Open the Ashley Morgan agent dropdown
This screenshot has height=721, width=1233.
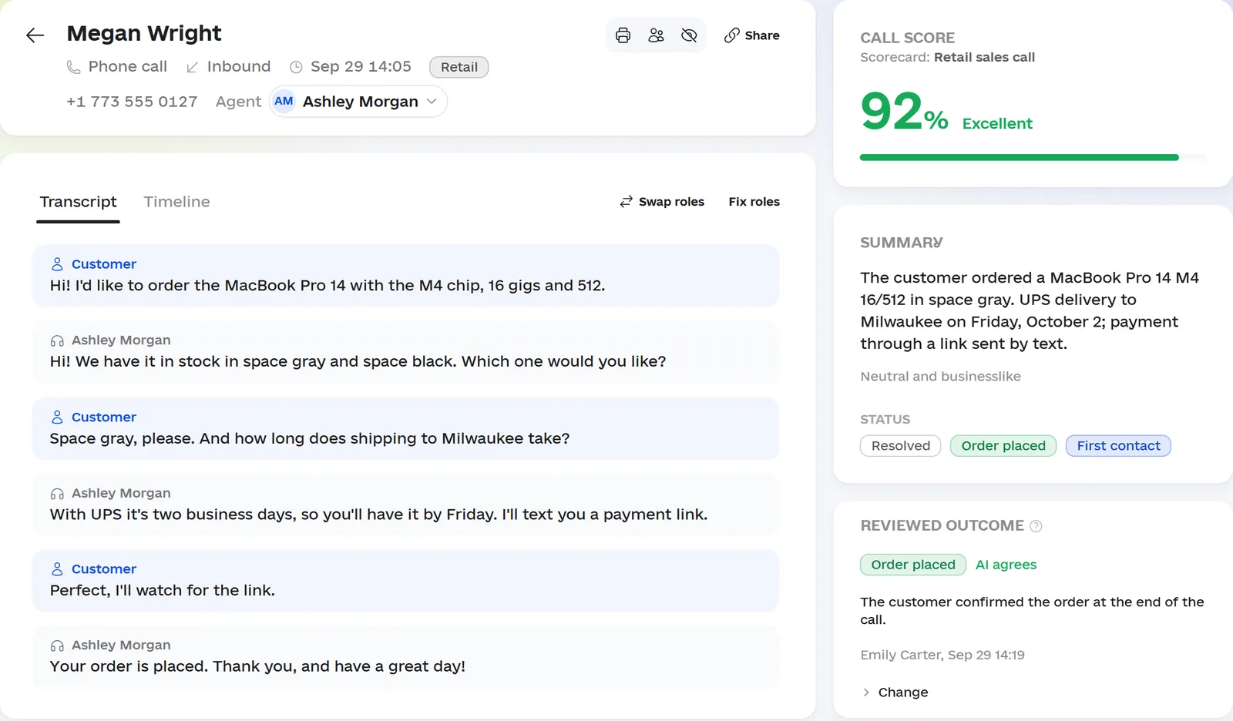[x=358, y=102]
